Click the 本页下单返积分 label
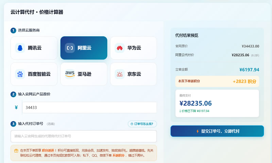The height and width of the screenshot is (163, 272). tap(189, 81)
